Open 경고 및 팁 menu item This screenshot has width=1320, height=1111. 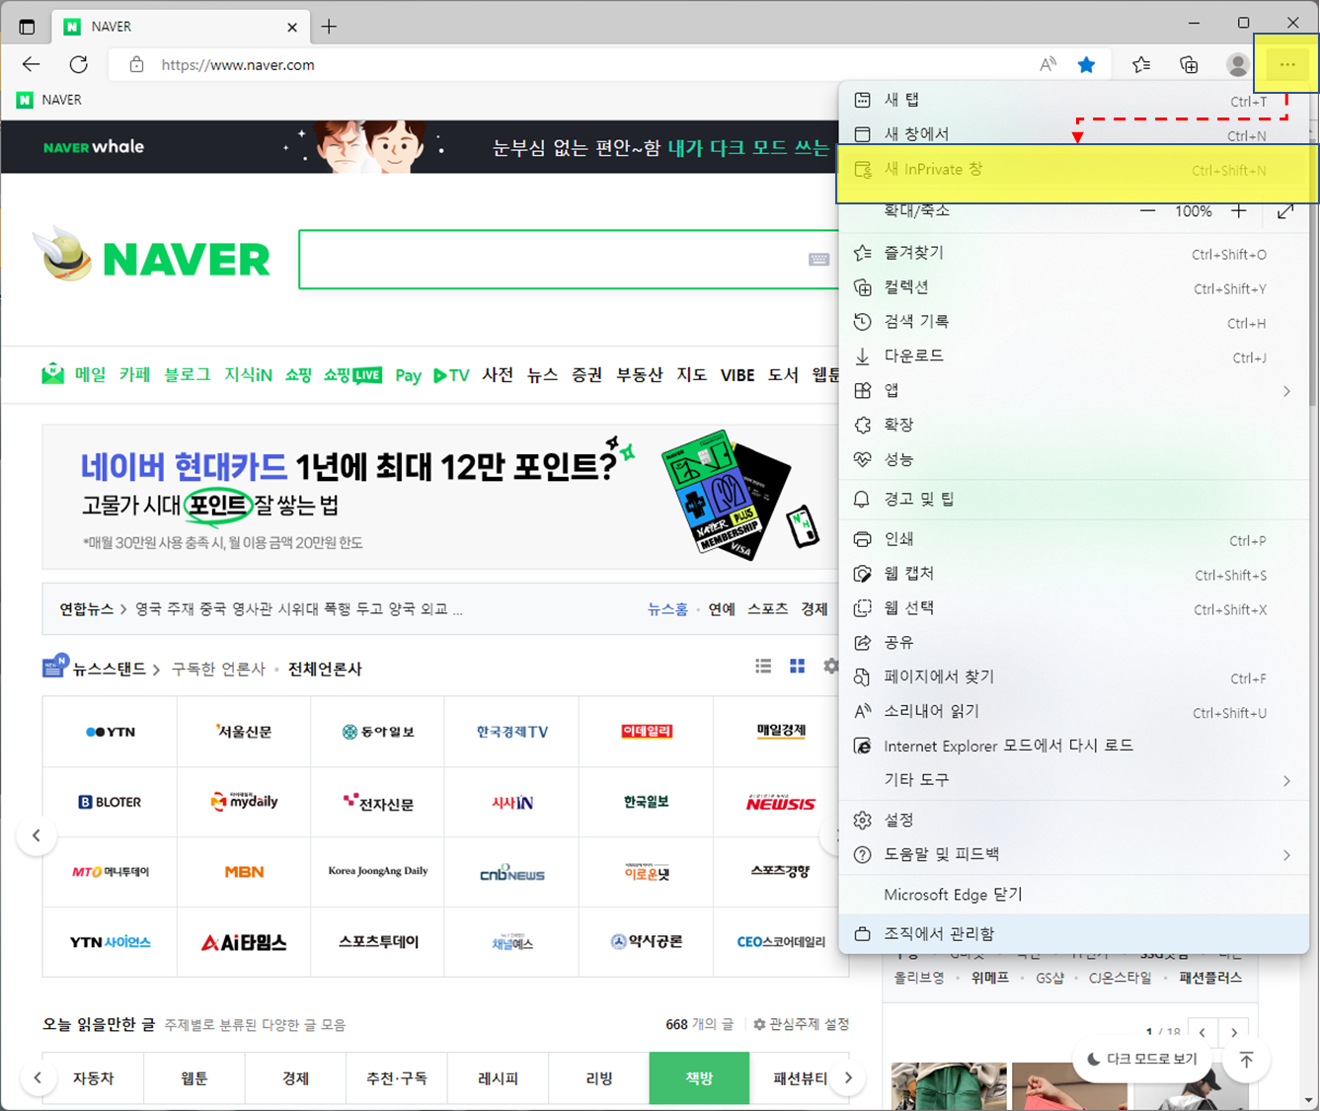click(x=1074, y=500)
